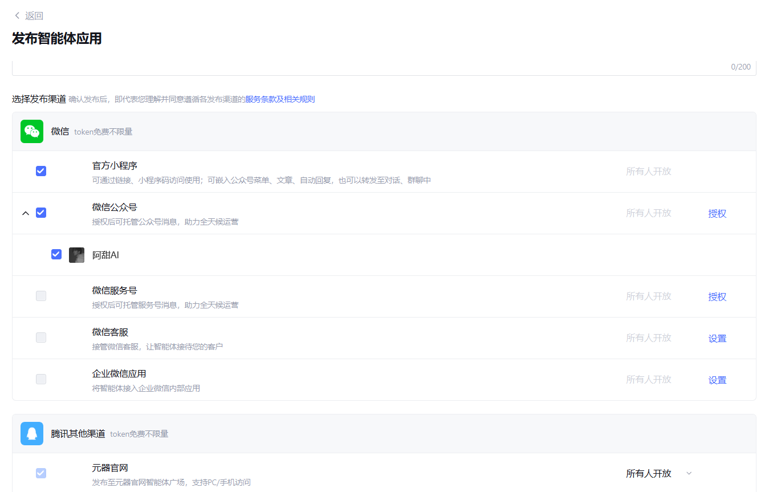Click the 可通过链接、小程序码访问使用 description
773x492 pixels.
pos(262,180)
